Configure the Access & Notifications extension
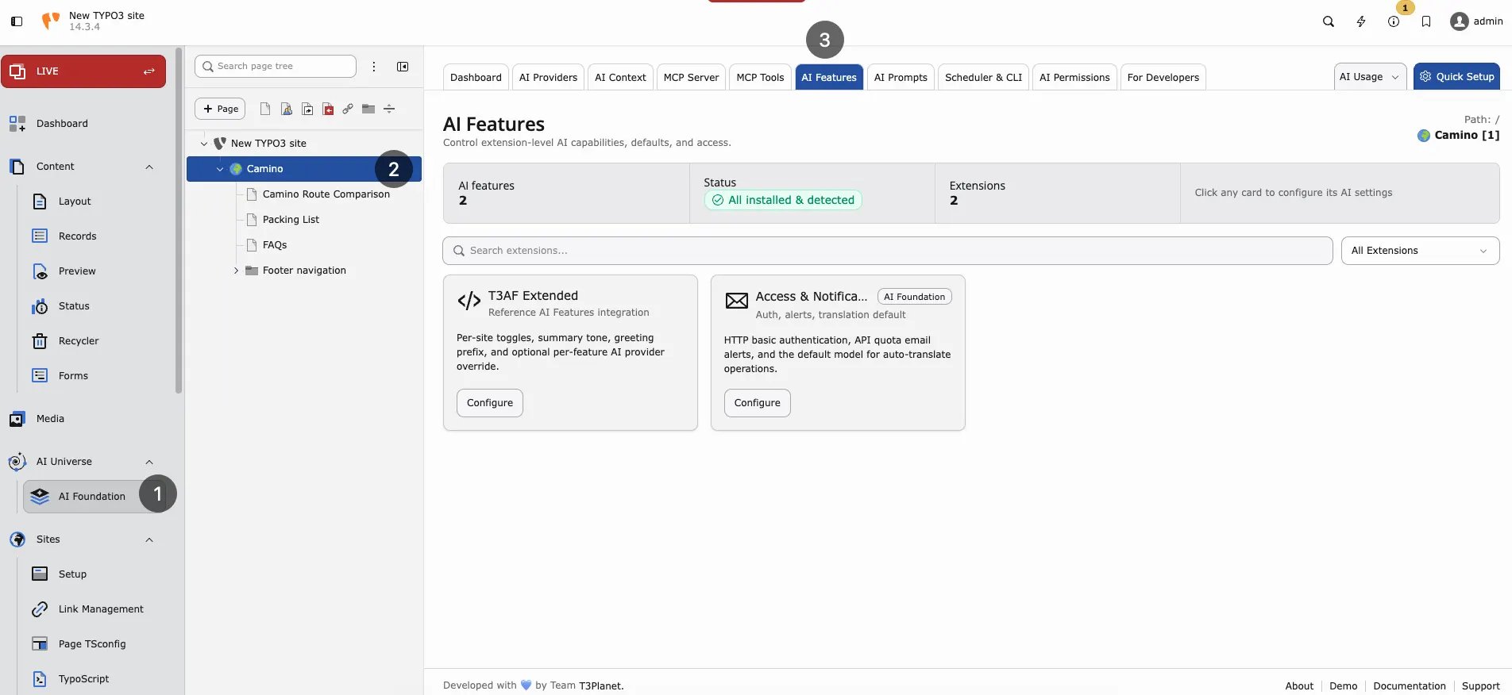Screen dimensions: 1512x695 (x=757, y=403)
